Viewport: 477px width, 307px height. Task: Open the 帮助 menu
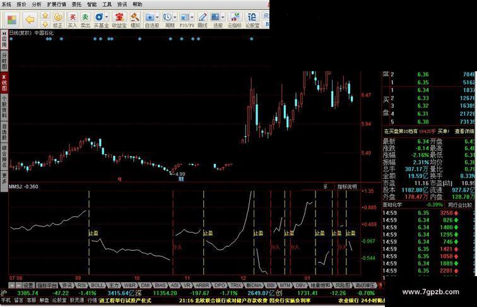[x=137, y=4]
